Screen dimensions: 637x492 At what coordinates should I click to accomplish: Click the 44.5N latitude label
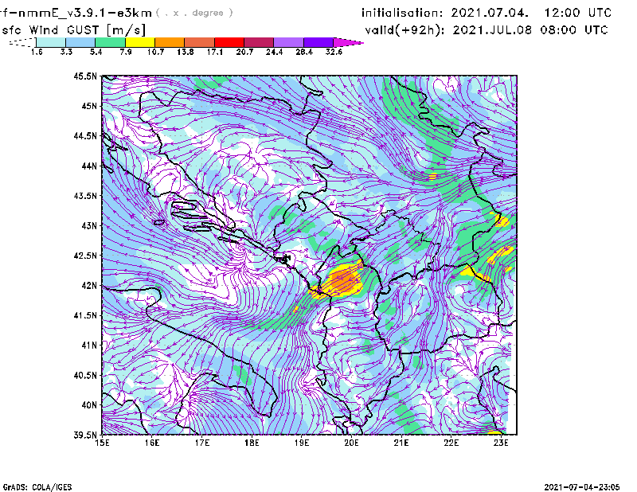[x=85, y=135]
